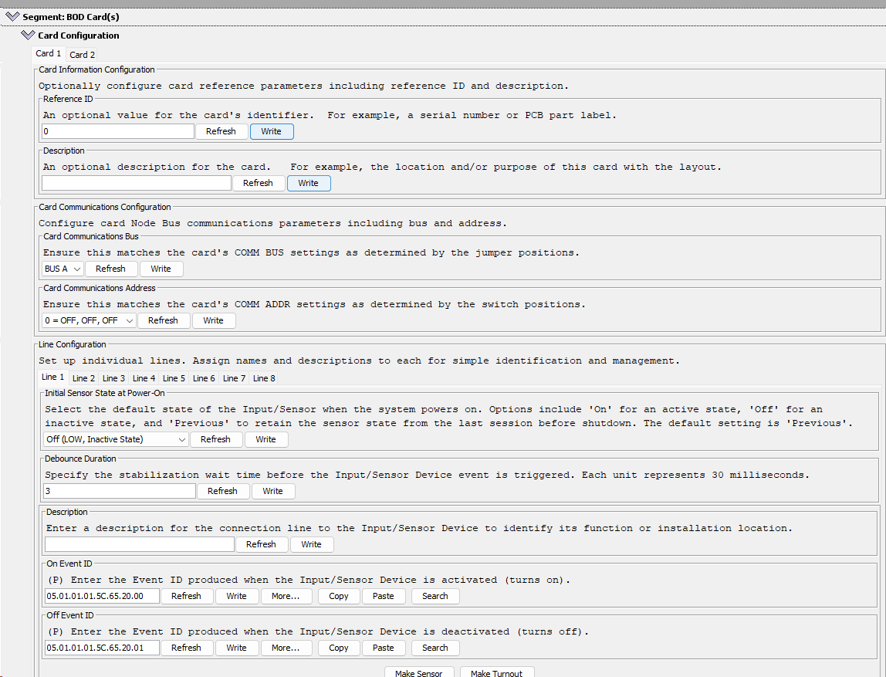Image resolution: width=886 pixels, height=677 pixels.
Task: Click the card Description input field
Action: 137,183
